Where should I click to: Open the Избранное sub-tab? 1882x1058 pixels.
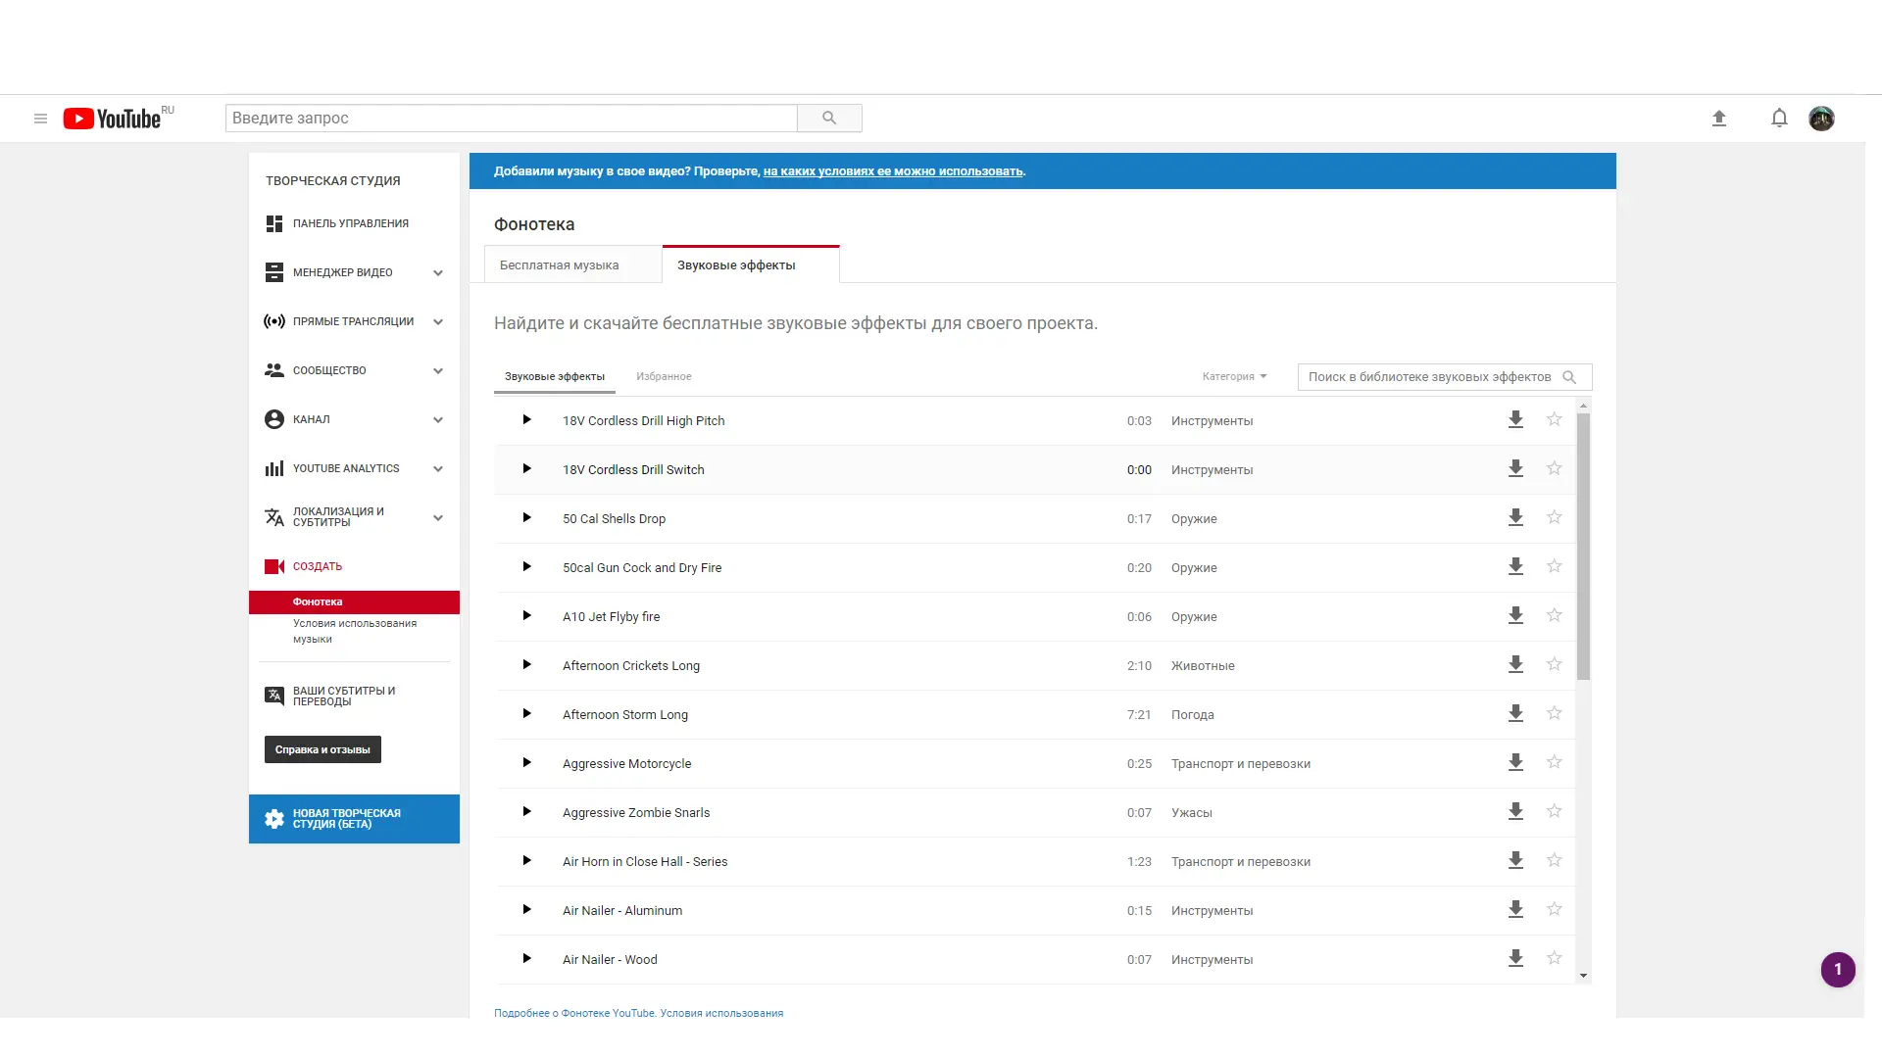tap(664, 377)
